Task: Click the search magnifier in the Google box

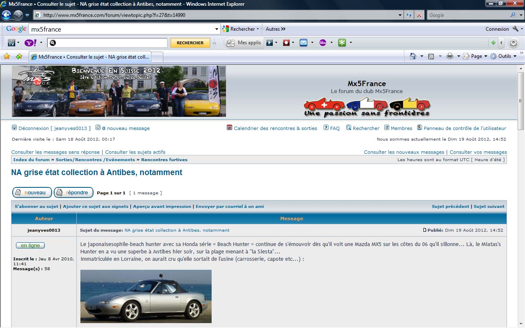Action: click(x=513, y=15)
